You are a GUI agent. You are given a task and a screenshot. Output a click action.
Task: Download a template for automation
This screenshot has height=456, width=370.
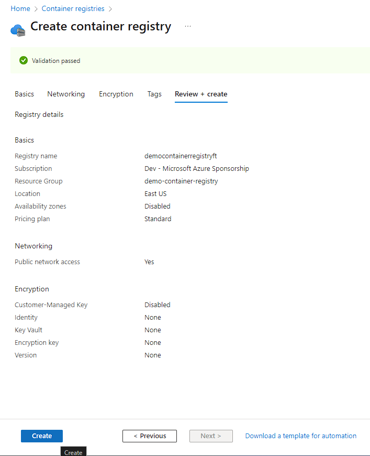pos(301,436)
